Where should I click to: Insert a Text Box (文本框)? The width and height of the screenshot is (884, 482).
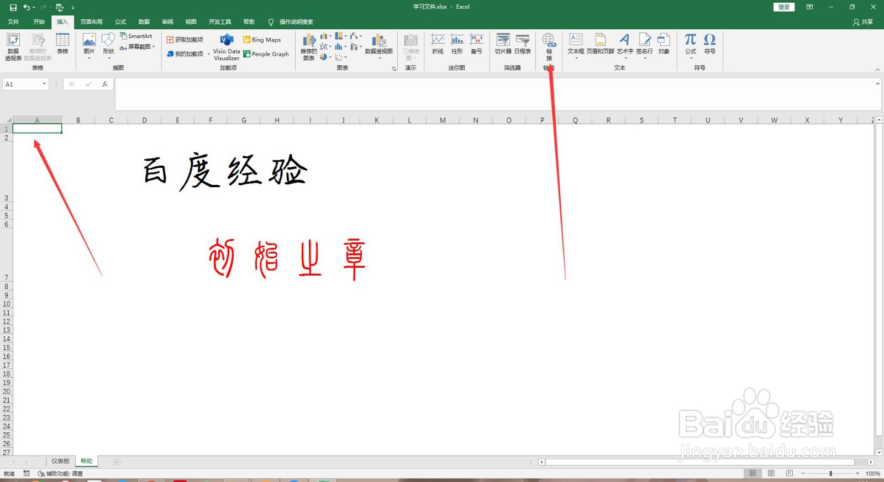[576, 46]
